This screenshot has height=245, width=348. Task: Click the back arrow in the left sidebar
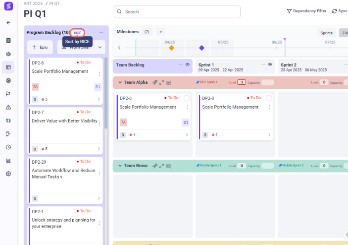pyautogui.click(x=8, y=23)
